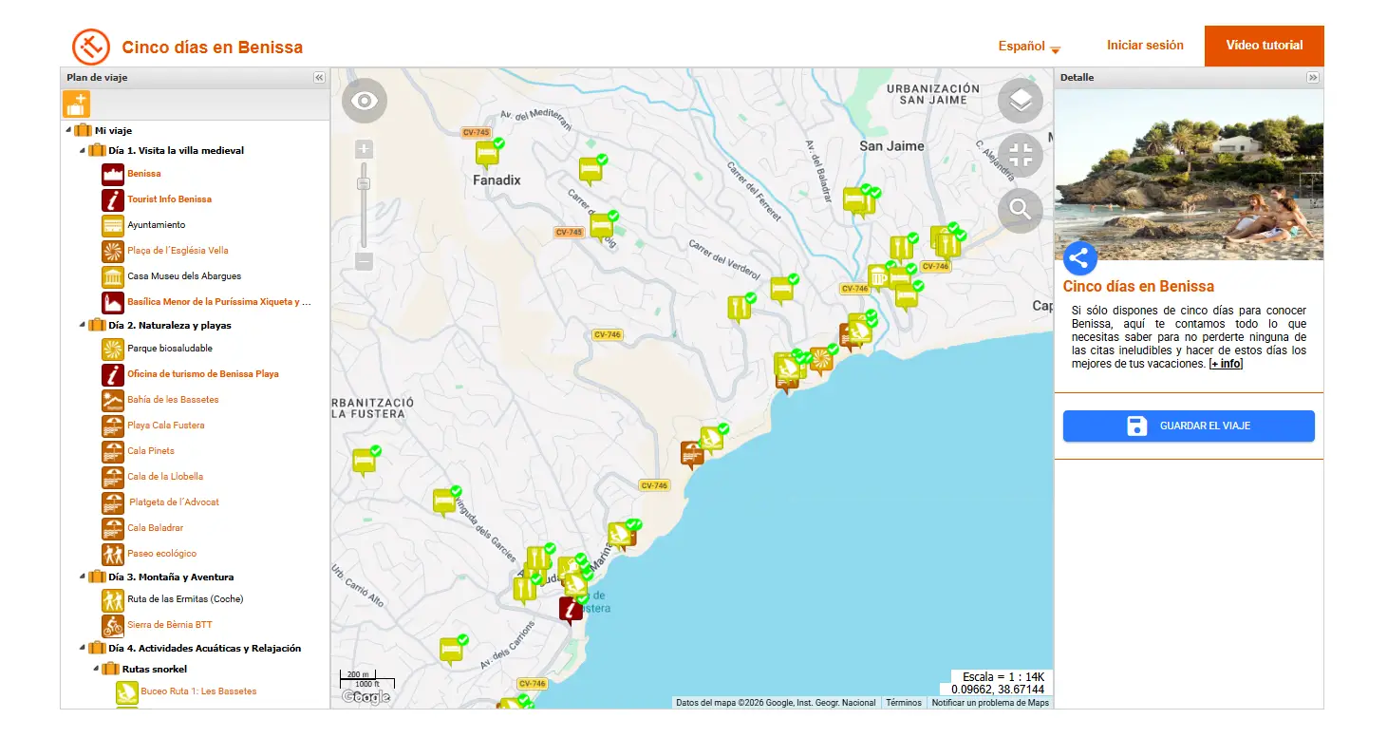The height and width of the screenshot is (738, 1387).
Task: Collapse the Rutas snorkel folder
Action: (x=95, y=670)
